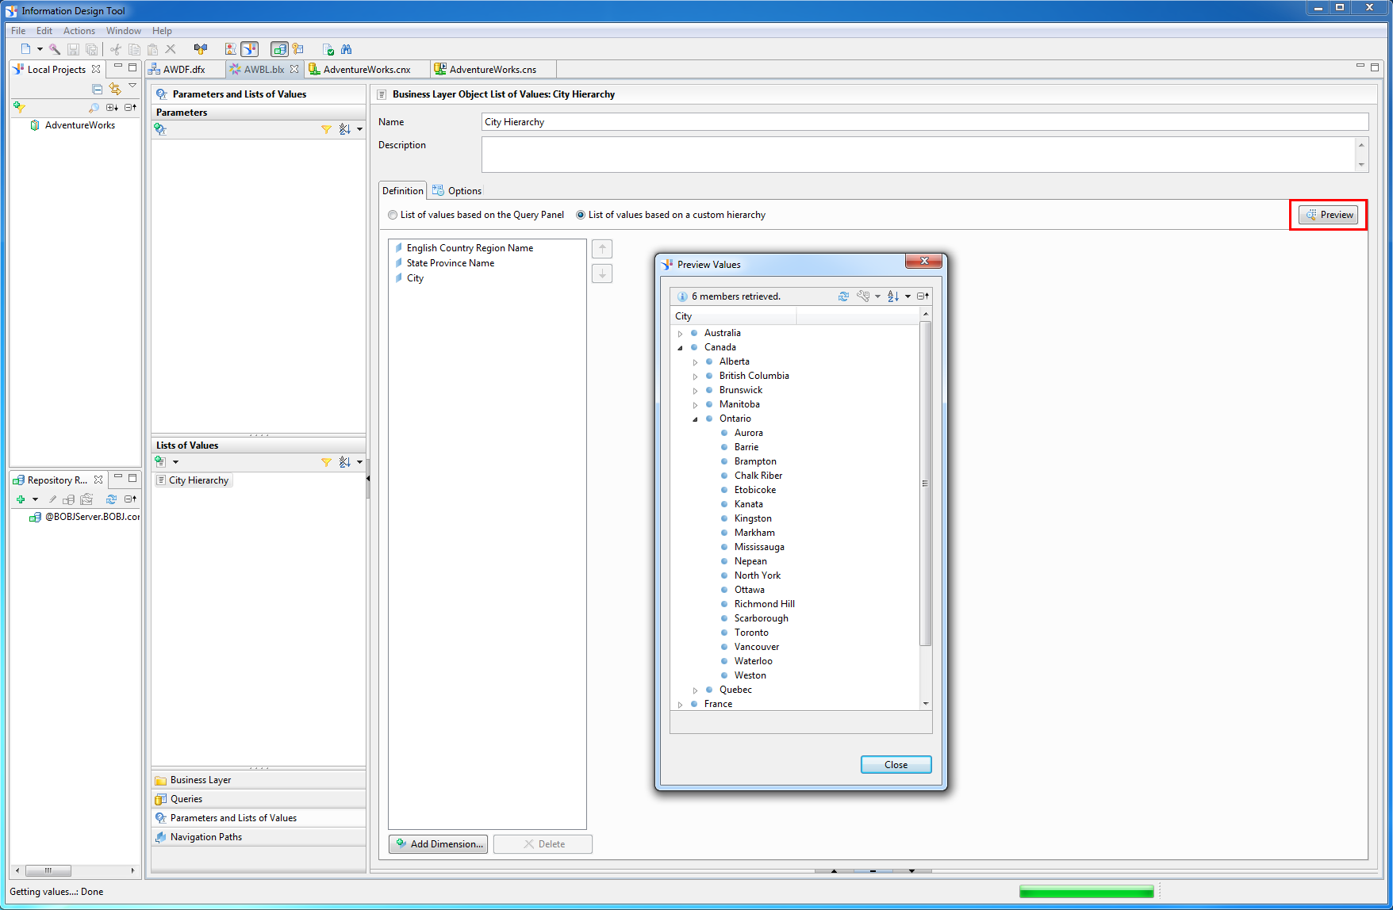1393x910 pixels.
Task: Select the Definition tab
Action: tap(403, 191)
